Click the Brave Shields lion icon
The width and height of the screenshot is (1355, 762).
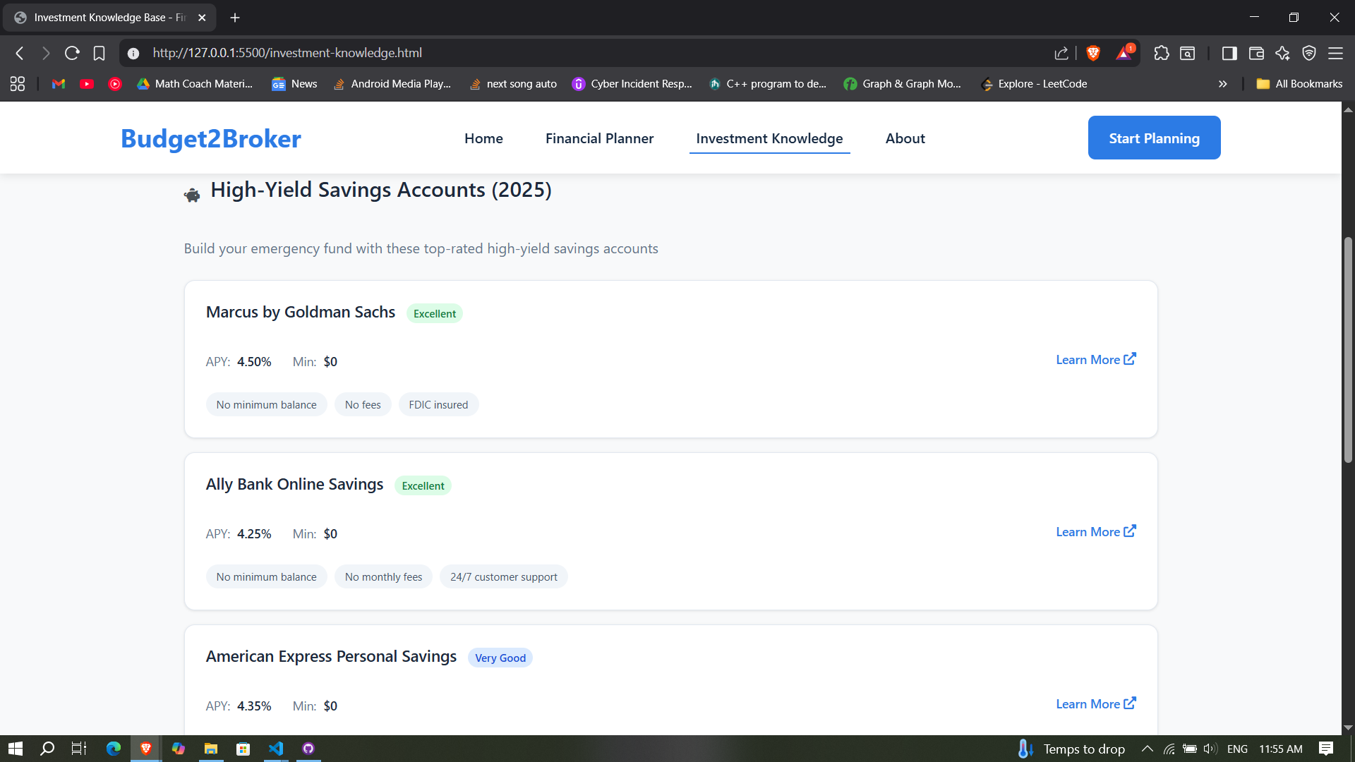pyautogui.click(x=1093, y=53)
